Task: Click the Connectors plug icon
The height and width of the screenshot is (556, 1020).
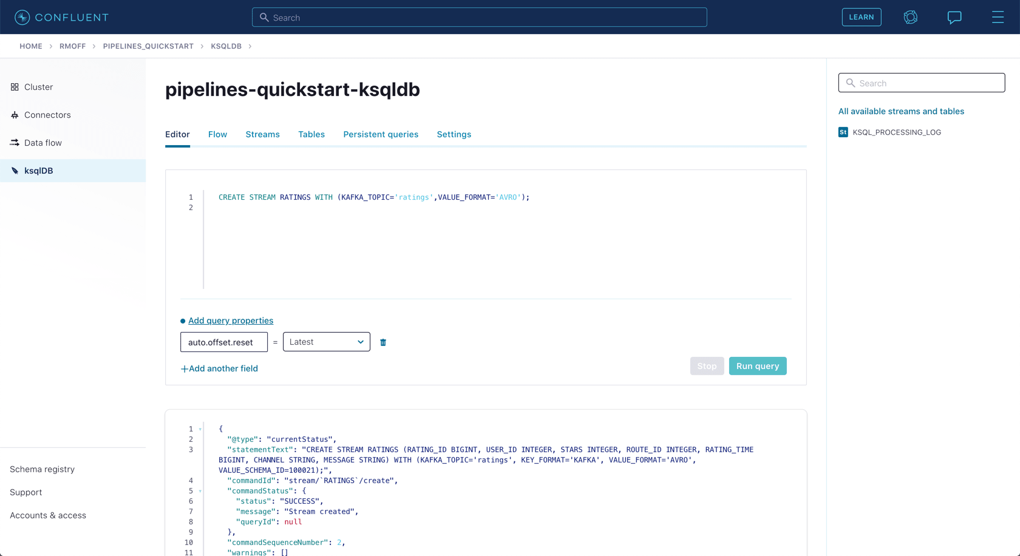Action: [x=15, y=115]
